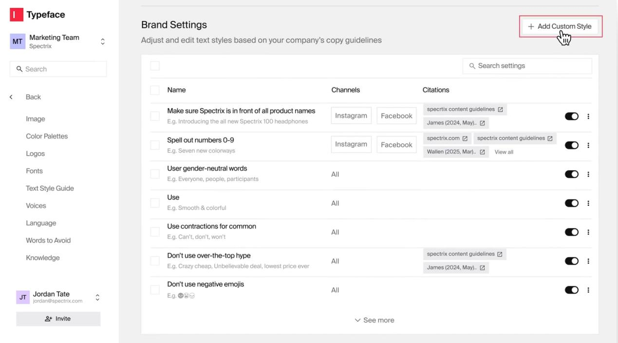Expand the Marketing Team workspace switcher
The width and height of the screenshot is (618, 343).
[102, 42]
